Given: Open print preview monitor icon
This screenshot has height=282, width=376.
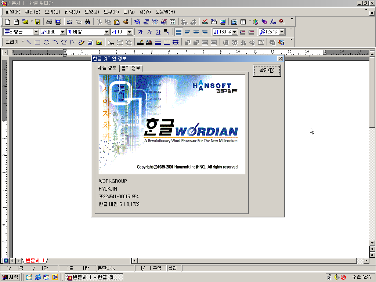Looking at the screenshot, I should click(58, 22).
